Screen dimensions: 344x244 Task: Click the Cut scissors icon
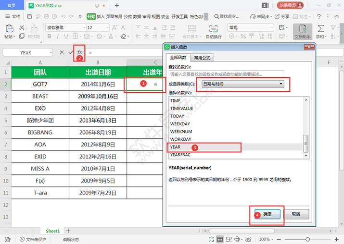[x=22, y=27]
